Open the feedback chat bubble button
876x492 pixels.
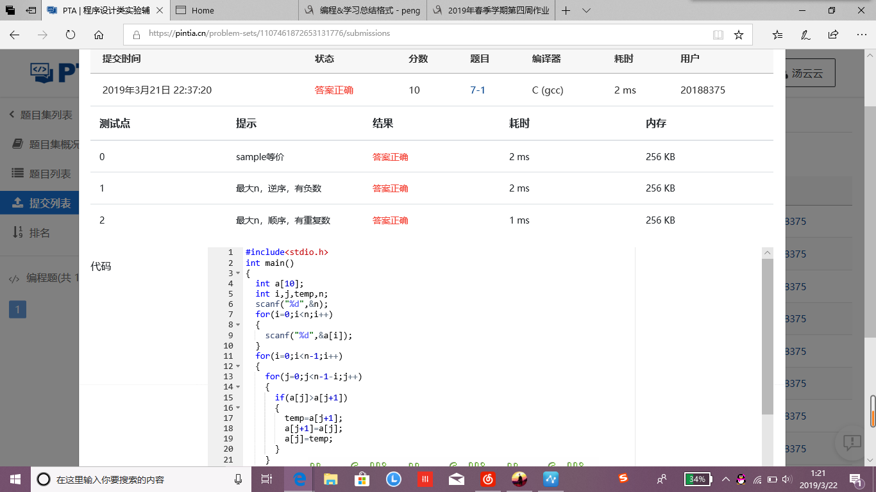852,441
